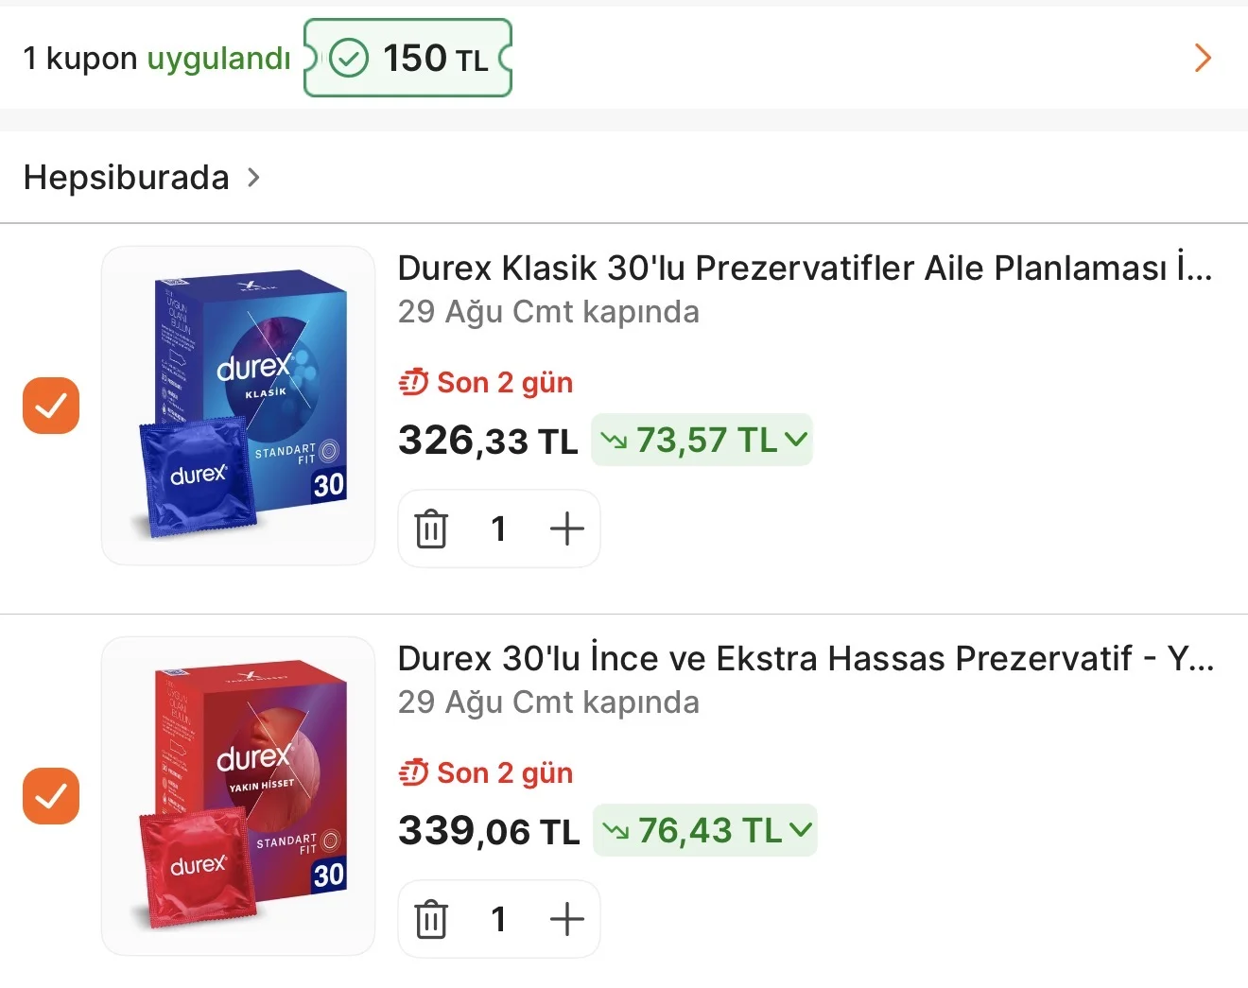Tap the 1 kupon uygulandı text

tap(157, 59)
